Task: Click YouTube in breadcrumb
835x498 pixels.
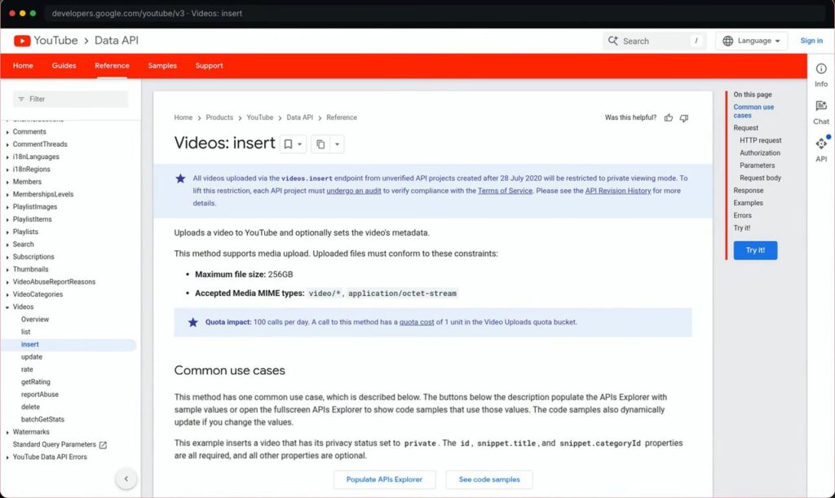Action: [x=260, y=117]
